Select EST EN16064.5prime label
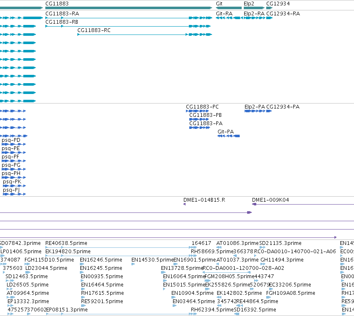Viewport: 354px width, 316px height. coord(184,276)
